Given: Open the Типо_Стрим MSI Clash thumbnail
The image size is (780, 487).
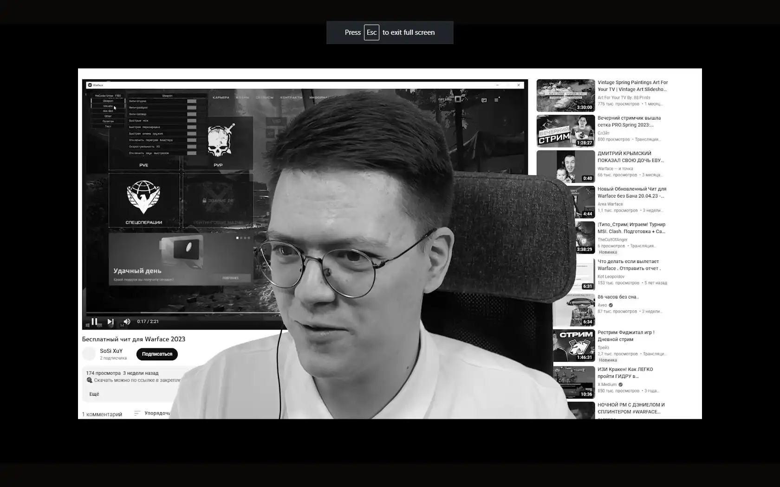Looking at the screenshot, I should point(585,237).
